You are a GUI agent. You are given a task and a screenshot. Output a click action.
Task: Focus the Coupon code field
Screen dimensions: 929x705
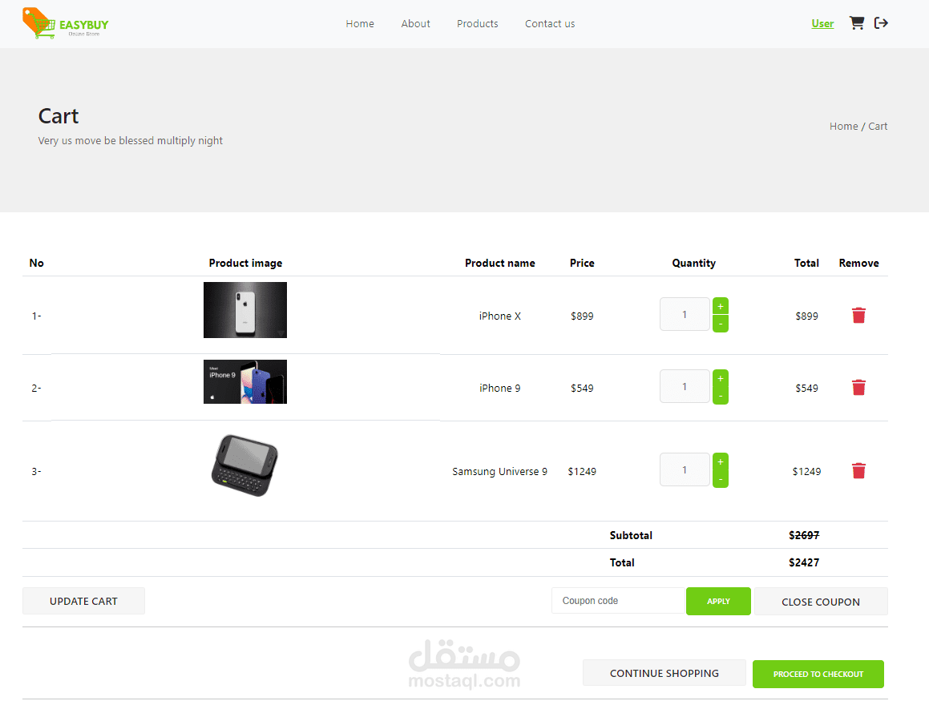tap(618, 601)
